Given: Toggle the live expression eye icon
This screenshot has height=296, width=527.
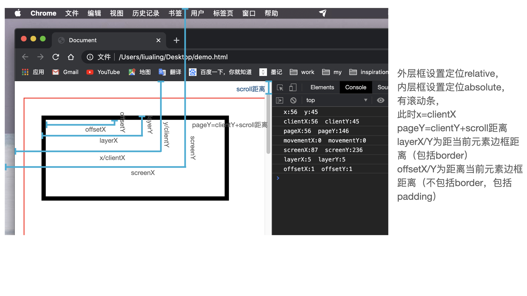Looking at the screenshot, I should click(380, 100).
